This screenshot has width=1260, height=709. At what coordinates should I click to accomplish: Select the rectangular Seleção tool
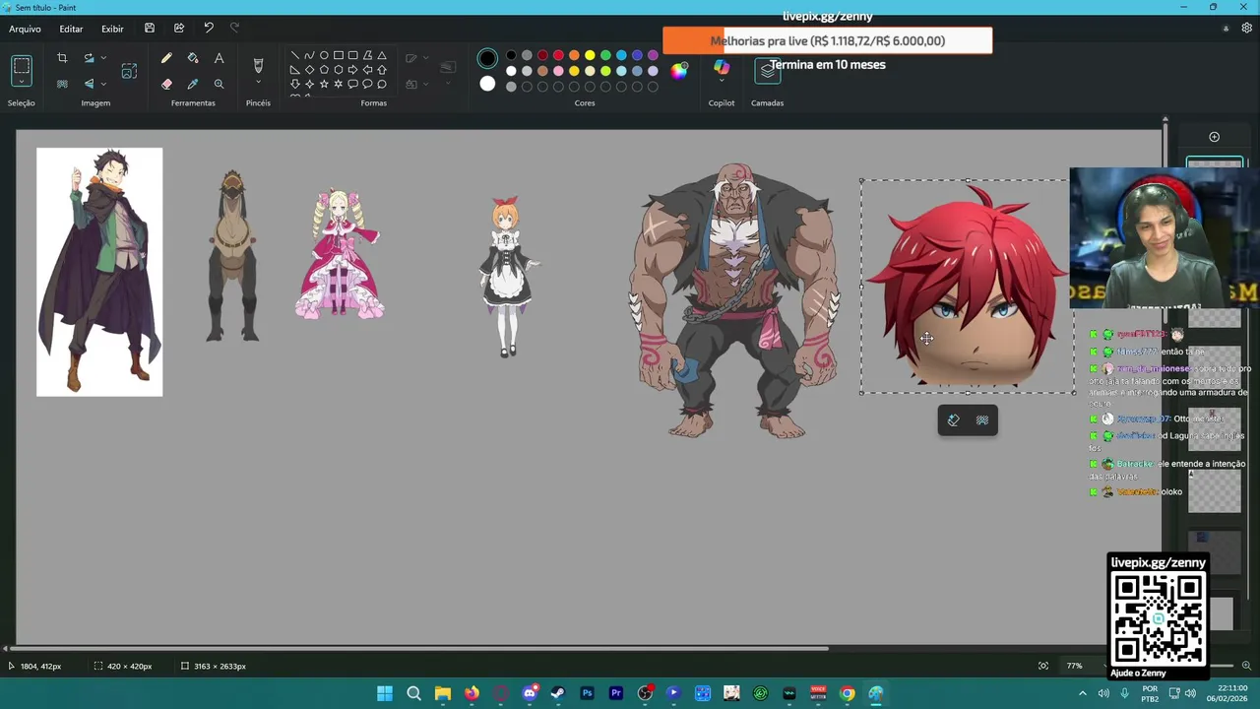click(x=22, y=68)
